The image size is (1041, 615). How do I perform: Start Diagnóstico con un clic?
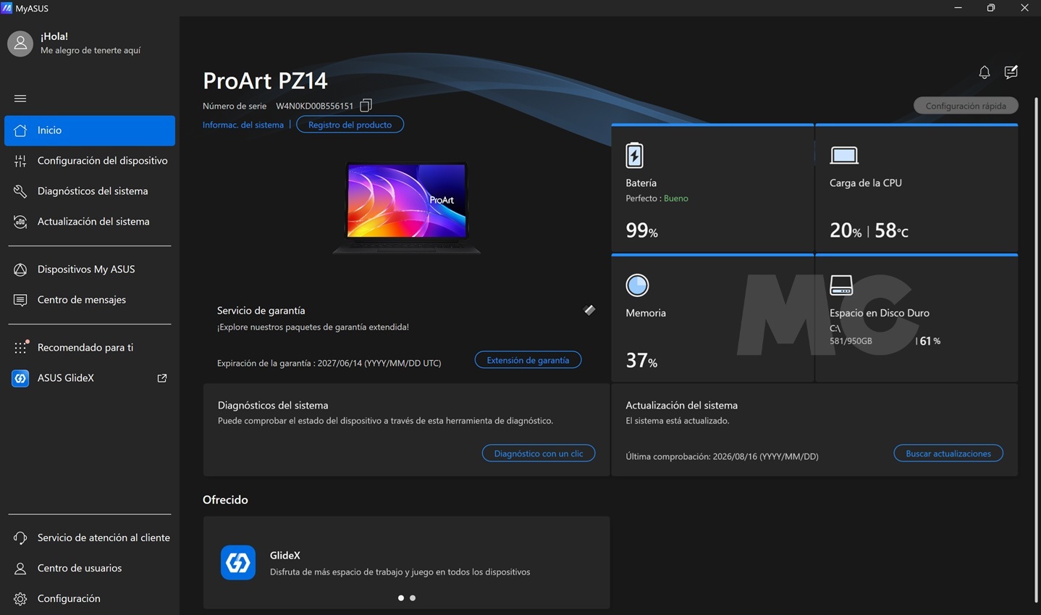click(x=539, y=453)
